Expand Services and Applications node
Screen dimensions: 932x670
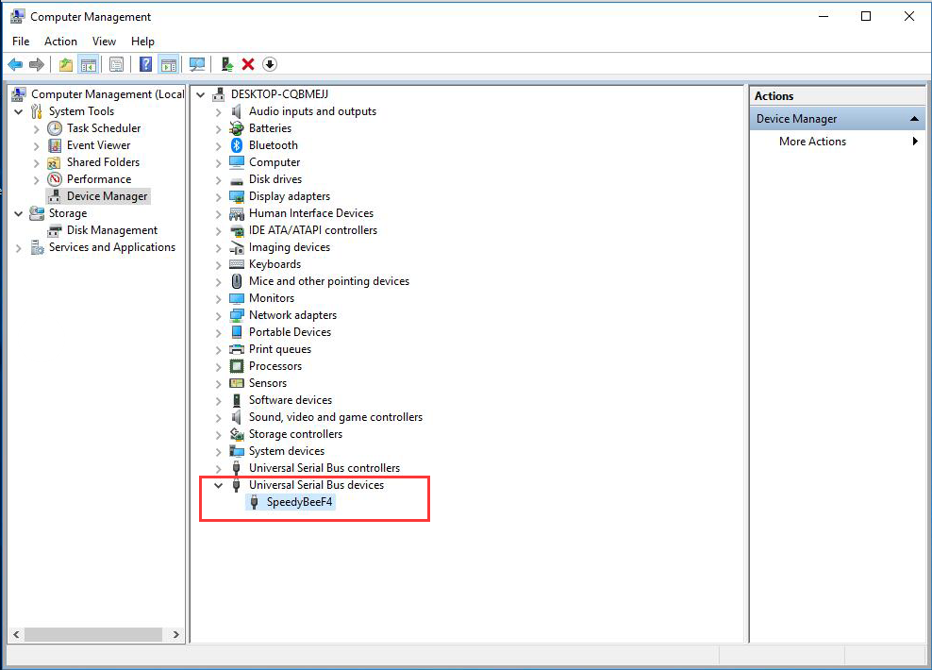(19, 247)
